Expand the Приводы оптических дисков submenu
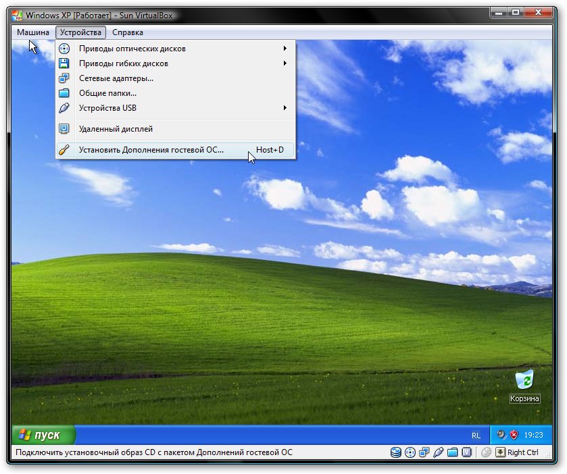The width and height of the screenshot is (567, 474). (132, 49)
